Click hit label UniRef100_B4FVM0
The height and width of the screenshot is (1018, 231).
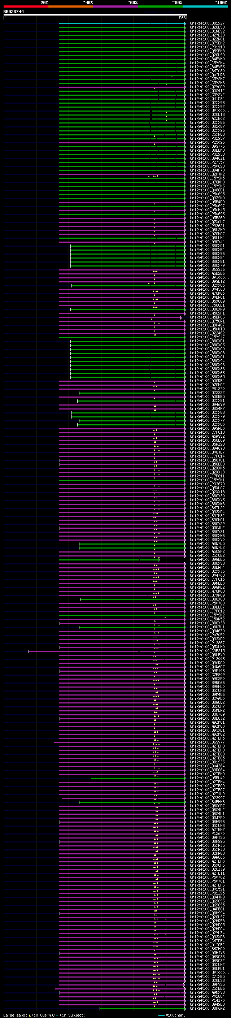click(x=207, y=59)
